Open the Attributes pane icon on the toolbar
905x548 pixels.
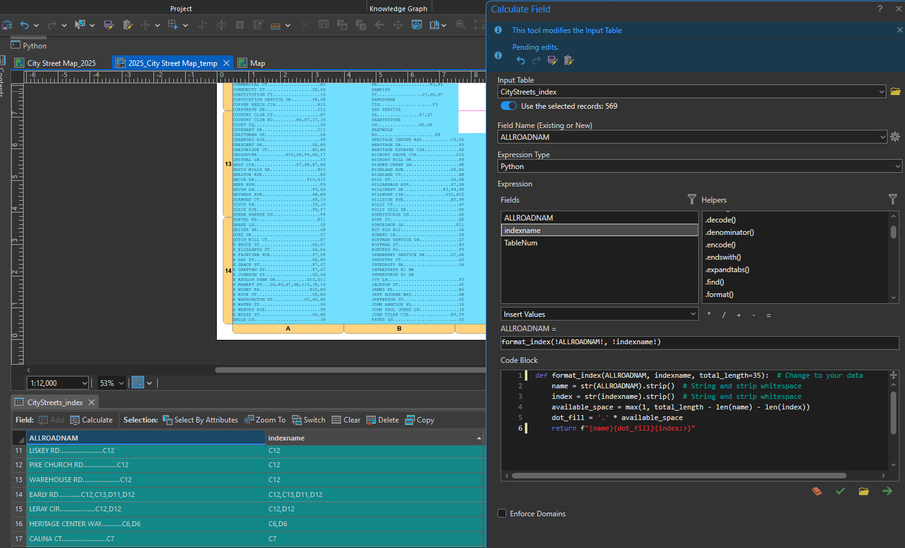(x=324, y=25)
